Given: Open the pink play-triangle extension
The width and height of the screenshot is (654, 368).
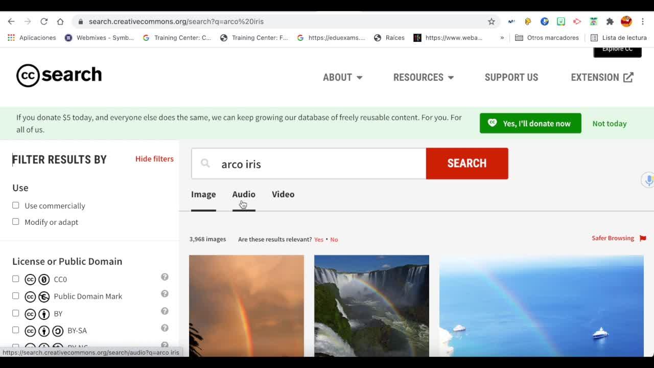Looking at the screenshot, I should pyautogui.click(x=577, y=21).
